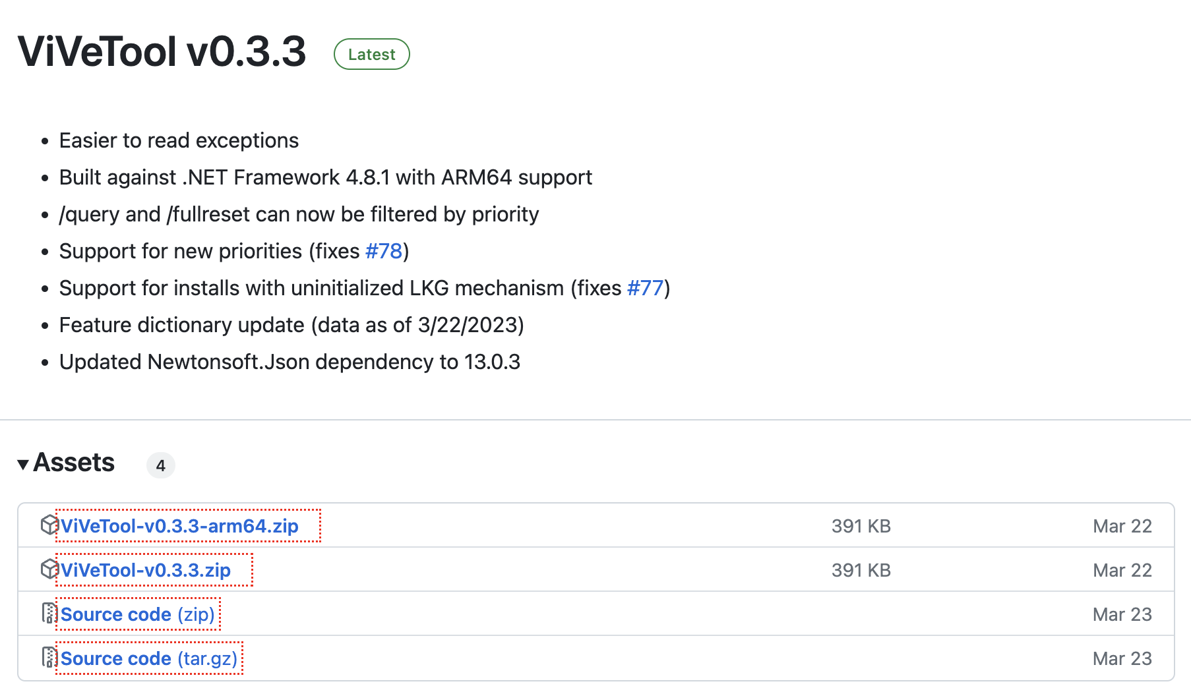The width and height of the screenshot is (1191, 692).
Task: Click 391 KB size of ViVeTool-v0.3.3.zip row
Action: tap(861, 570)
